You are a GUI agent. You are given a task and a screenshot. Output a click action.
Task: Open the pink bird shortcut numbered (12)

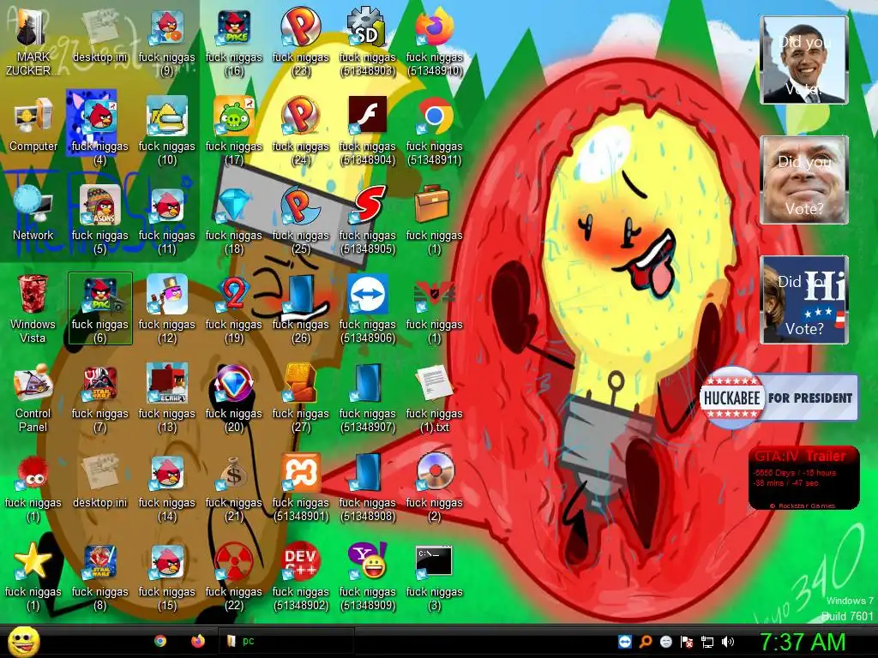167,295
